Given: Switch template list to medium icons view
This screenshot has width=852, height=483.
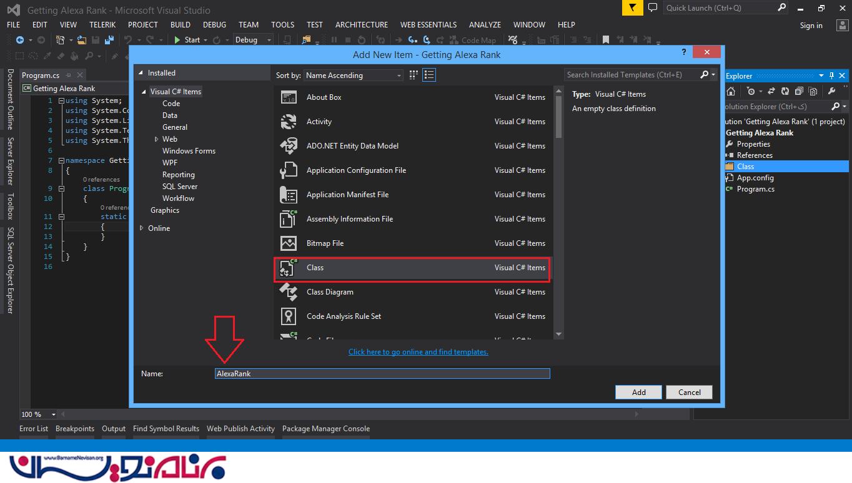Looking at the screenshot, I should pyautogui.click(x=414, y=75).
